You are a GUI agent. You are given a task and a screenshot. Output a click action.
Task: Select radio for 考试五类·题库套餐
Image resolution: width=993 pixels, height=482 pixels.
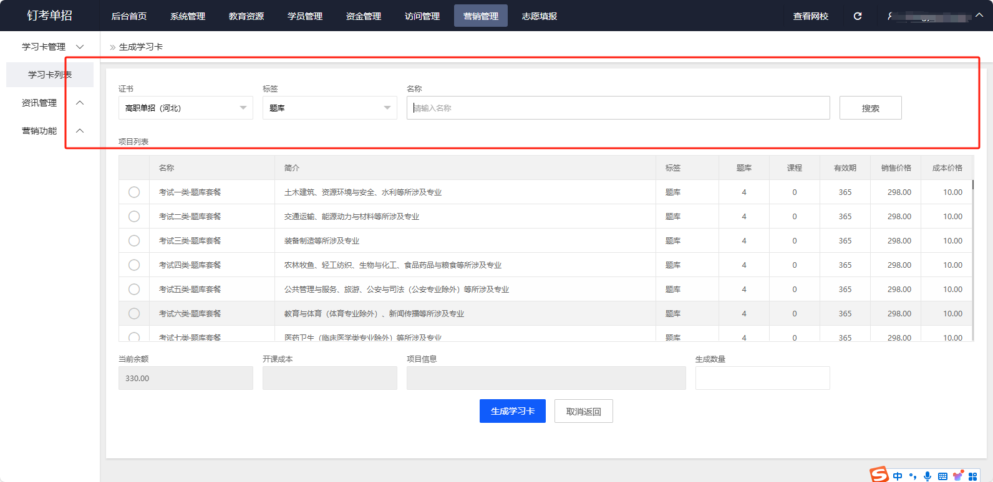tap(134, 289)
